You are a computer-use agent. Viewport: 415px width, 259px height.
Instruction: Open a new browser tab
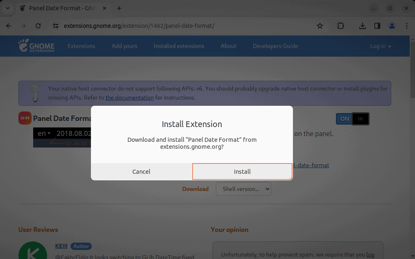click(x=119, y=8)
